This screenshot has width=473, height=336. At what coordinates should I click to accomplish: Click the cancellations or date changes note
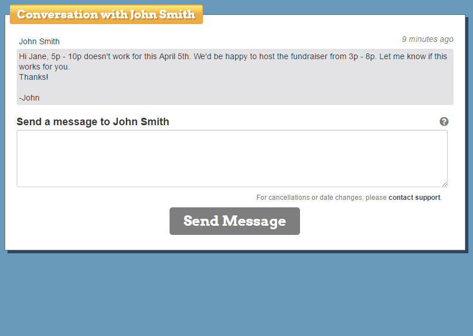[322, 198]
